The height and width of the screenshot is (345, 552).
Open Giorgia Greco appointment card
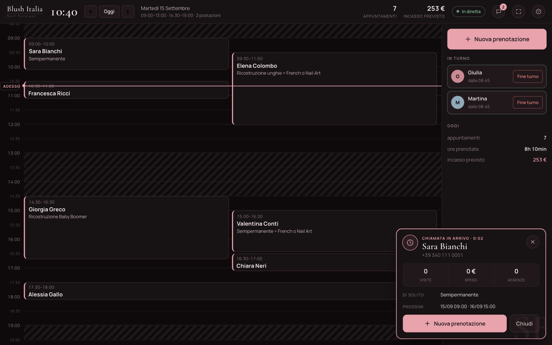pos(126,228)
